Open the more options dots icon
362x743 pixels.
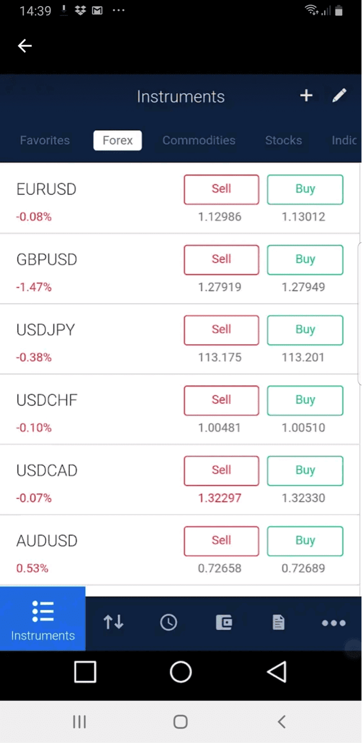333,623
